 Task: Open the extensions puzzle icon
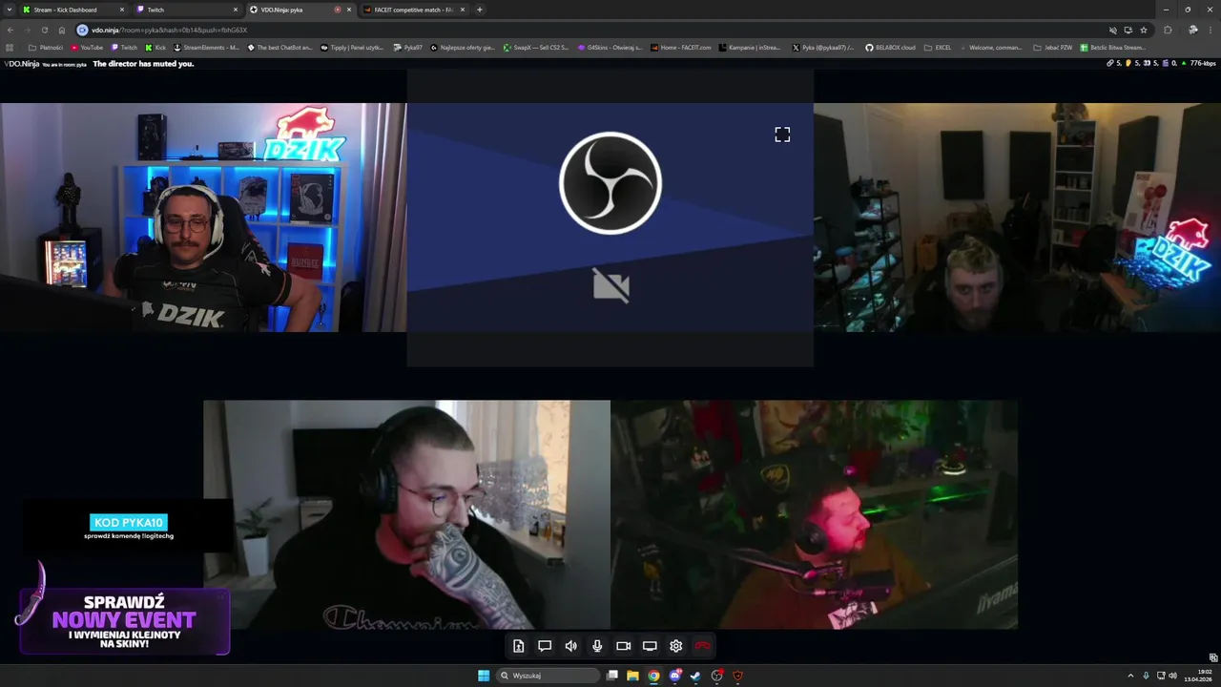click(1168, 30)
